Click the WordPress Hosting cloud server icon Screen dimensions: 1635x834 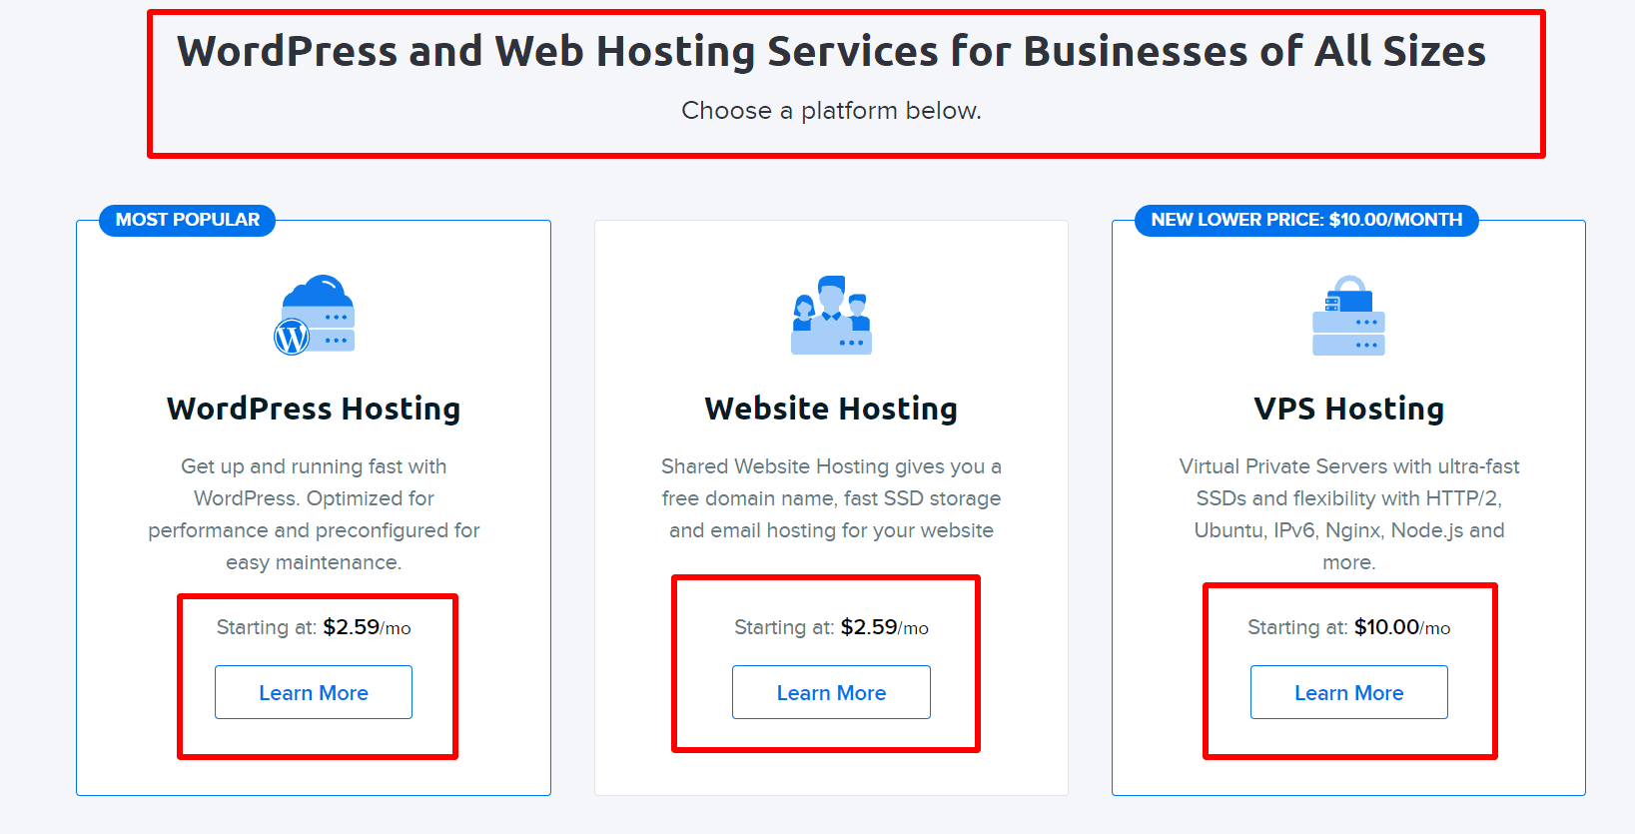click(x=314, y=315)
